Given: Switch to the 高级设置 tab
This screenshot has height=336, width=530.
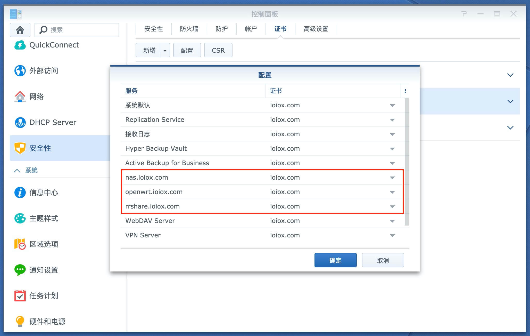Looking at the screenshot, I should [316, 29].
